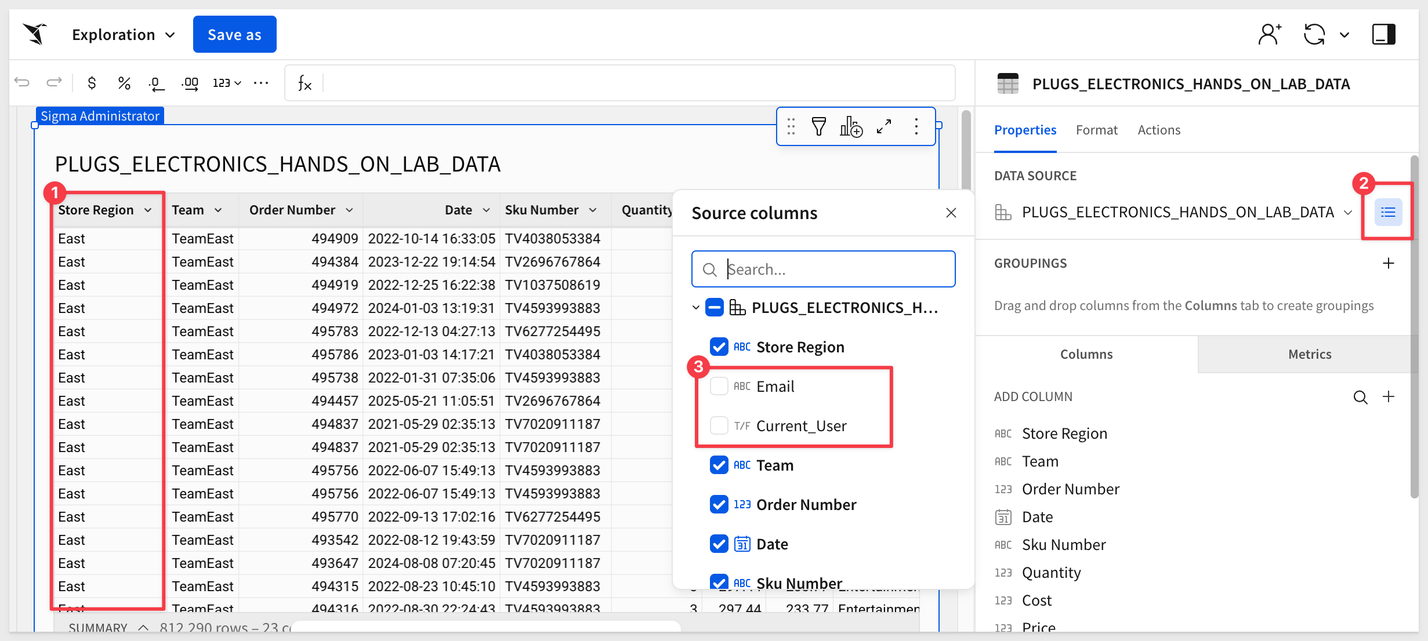Select the Metrics tab
Viewport: 1428px width, 641px height.
[1309, 354]
